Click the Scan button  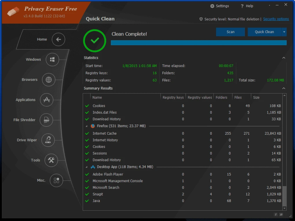click(230, 32)
